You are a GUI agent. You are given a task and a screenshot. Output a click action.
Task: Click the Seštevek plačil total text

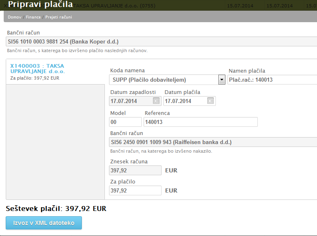pyautogui.click(x=56, y=209)
